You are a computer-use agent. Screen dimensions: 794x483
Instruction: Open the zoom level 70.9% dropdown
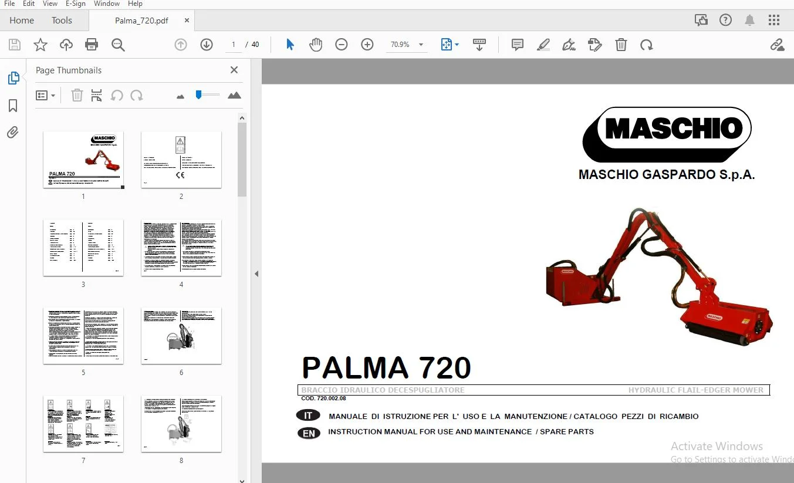[x=407, y=45]
